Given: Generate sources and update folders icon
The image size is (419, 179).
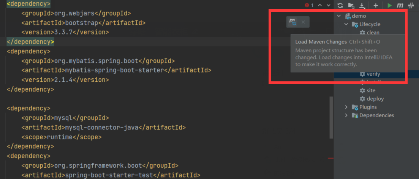Looking at the screenshot, I should point(351,6).
